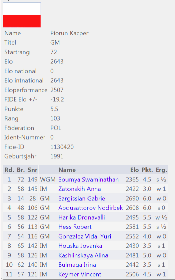Open Zatonskih Anna player link
Screen dimensions: 175x280
click(80, 189)
